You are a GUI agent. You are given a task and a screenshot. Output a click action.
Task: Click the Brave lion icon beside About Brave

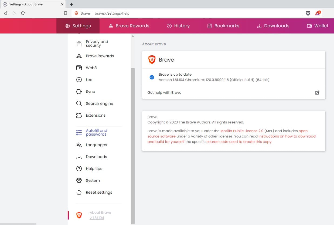click(79, 215)
